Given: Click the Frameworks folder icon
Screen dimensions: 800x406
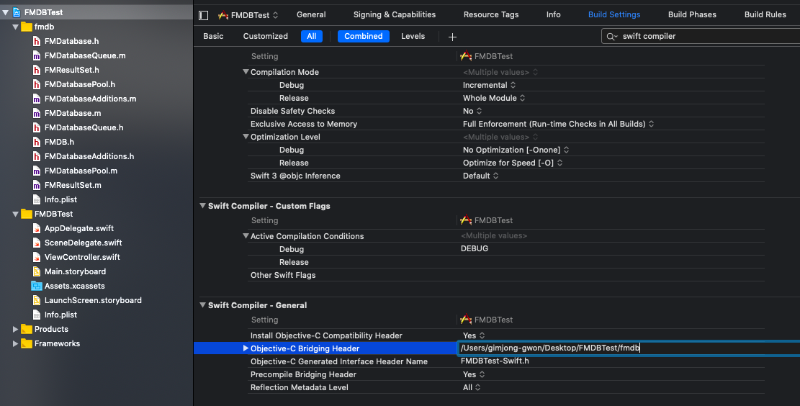Looking at the screenshot, I should click(x=27, y=343).
